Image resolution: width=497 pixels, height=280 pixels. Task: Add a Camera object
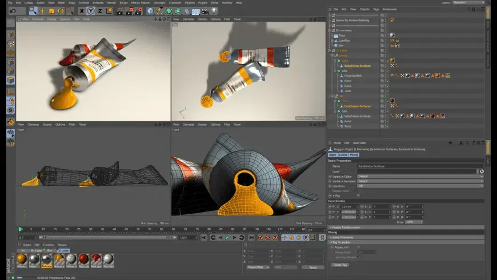point(205,11)
